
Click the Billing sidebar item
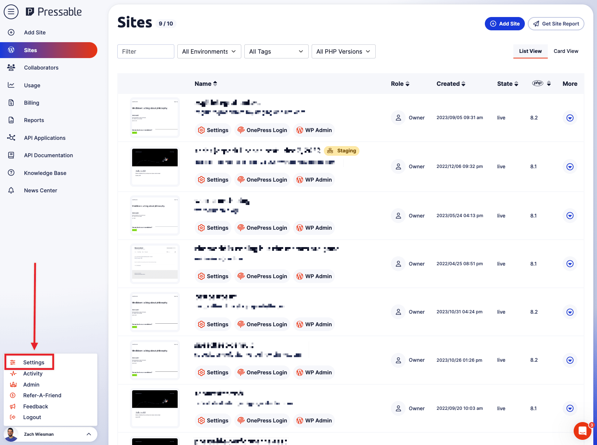tap(31, 103)
